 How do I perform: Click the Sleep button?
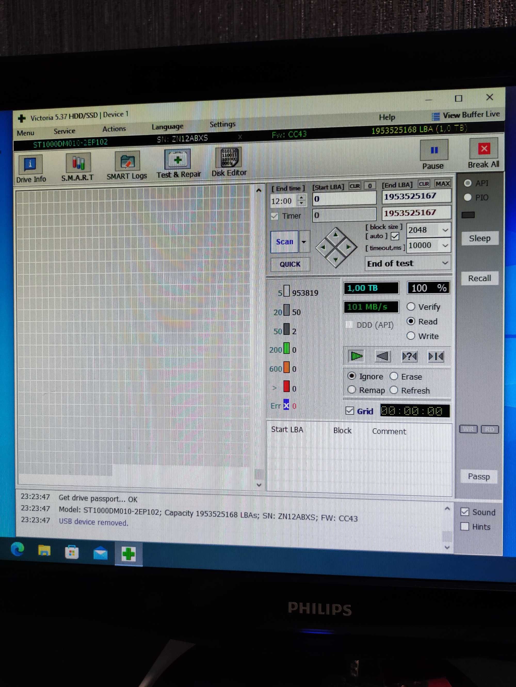480,239
